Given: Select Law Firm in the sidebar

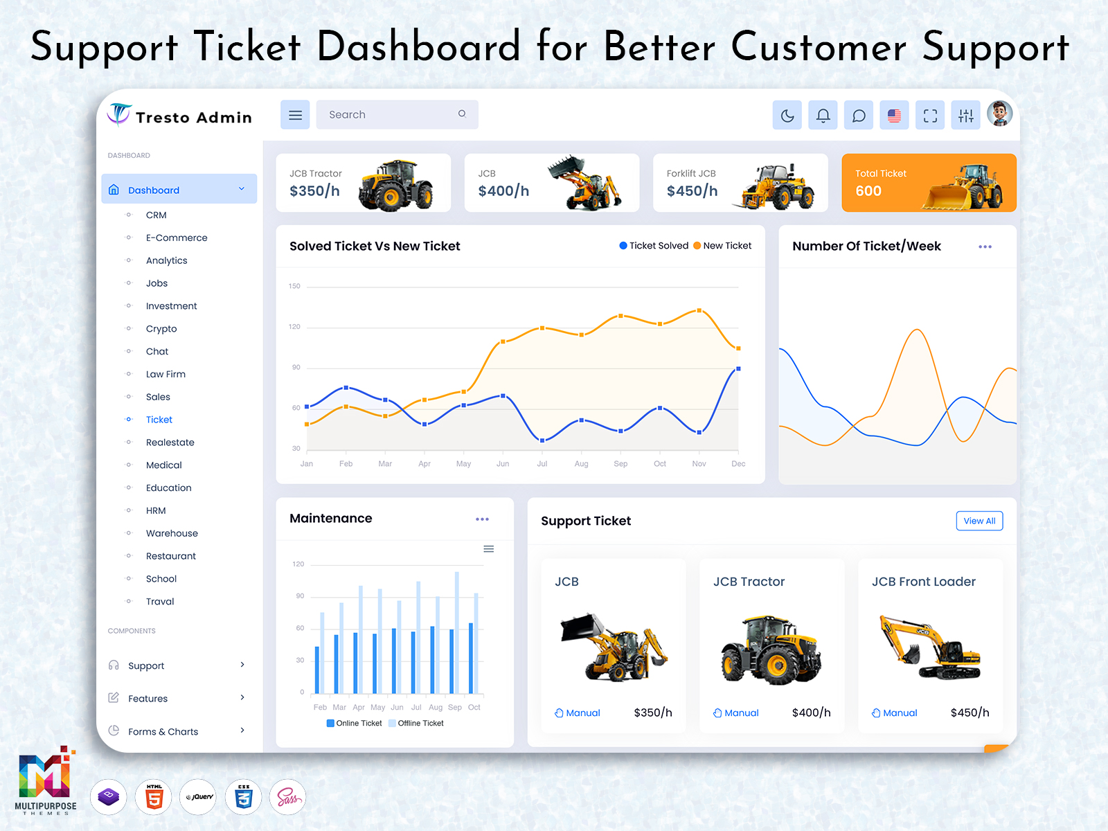Looking at the screenshot, I should [166, 375].
